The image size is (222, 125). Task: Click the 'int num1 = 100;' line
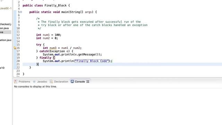click(49, 35)
